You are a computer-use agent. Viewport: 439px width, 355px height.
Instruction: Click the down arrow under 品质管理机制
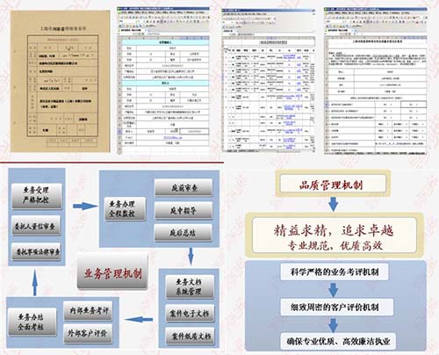coord(333,204)
